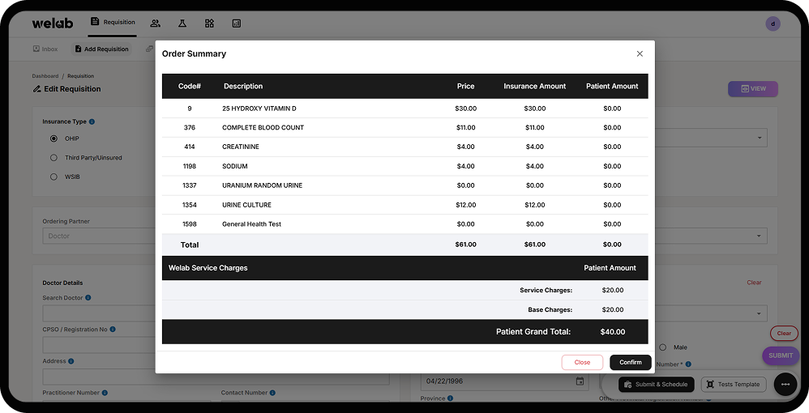Click the outlined red Clear pill button
This screenshot has height=413, width=809.
tap(784, 333)
